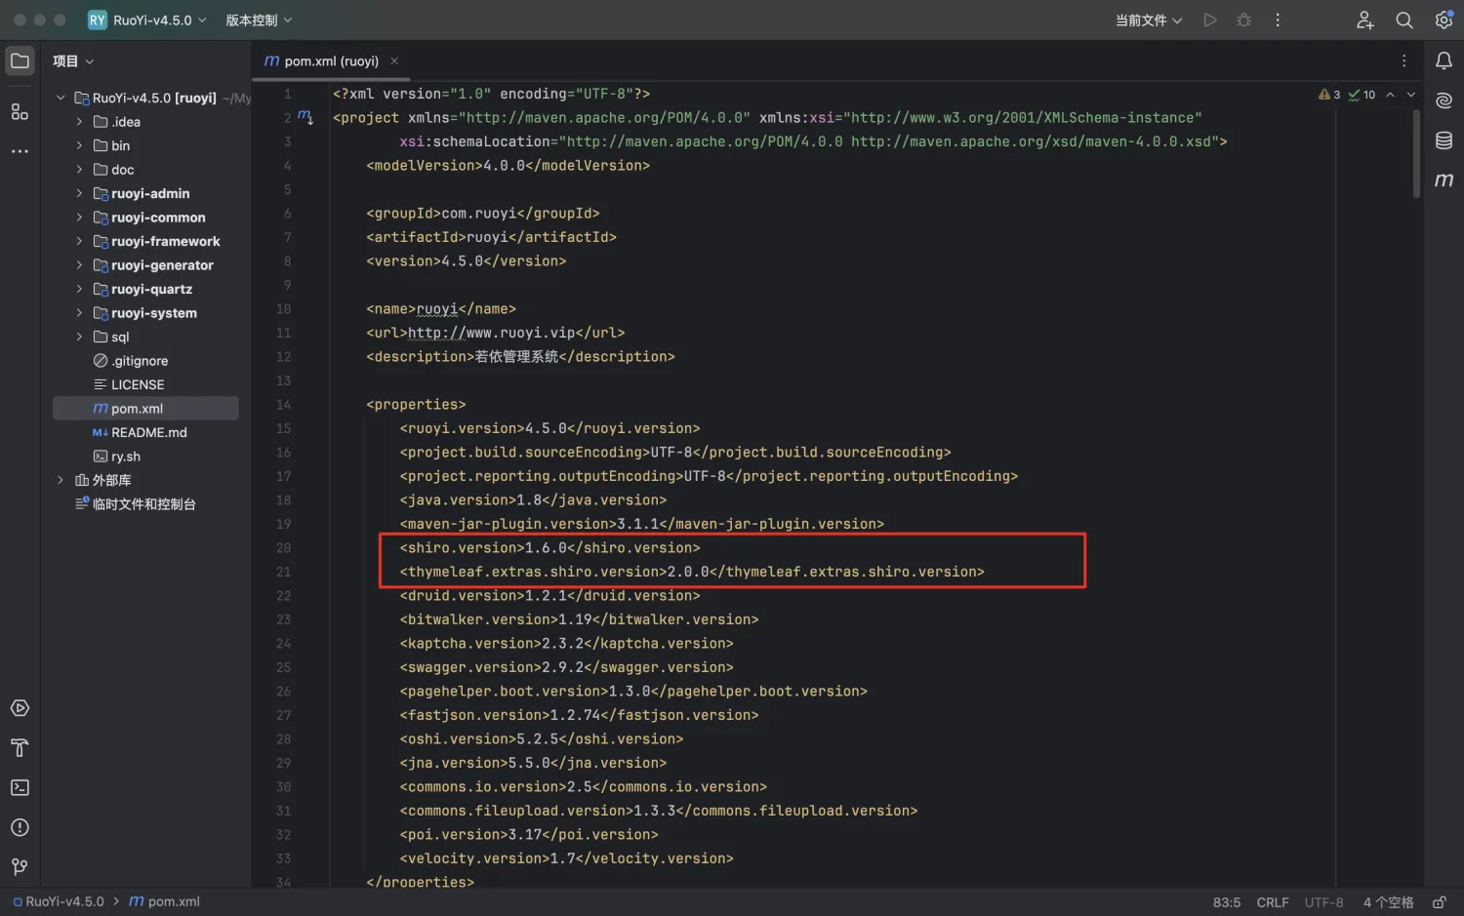Open the Maven tool window icon
Image resolution: width=1464 pixels, height=916 pixels.
click(1444, 179)
